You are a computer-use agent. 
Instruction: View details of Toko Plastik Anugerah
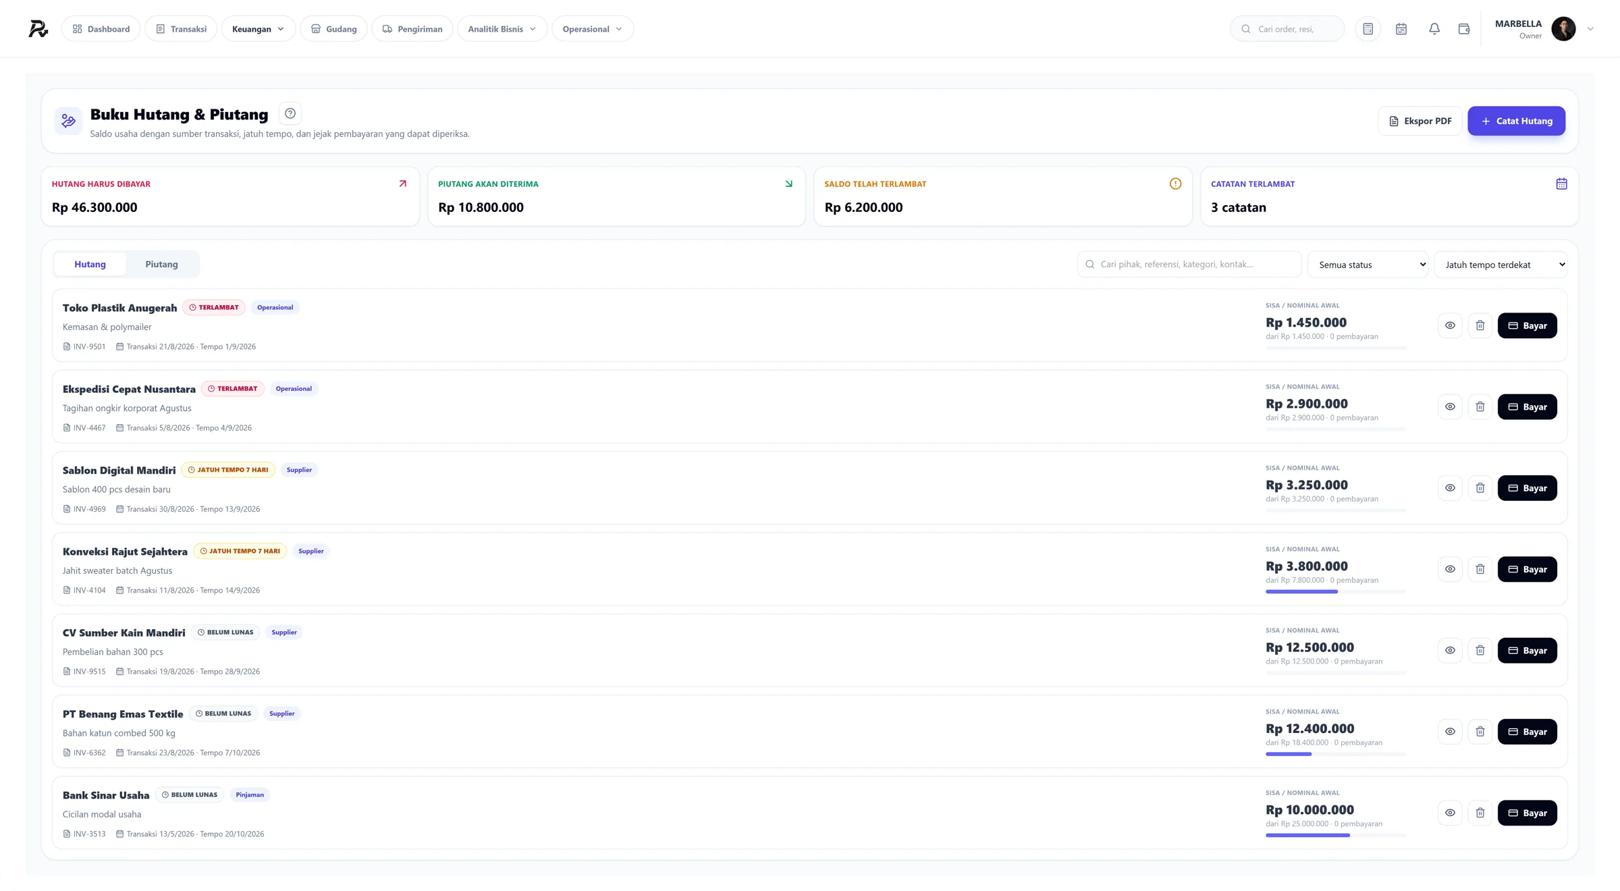[1450, 325]
